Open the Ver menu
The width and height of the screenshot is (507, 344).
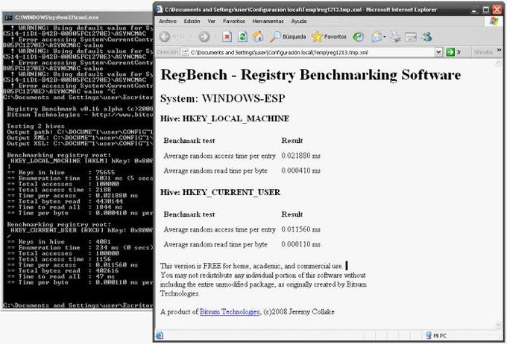[x=212, y=22]
